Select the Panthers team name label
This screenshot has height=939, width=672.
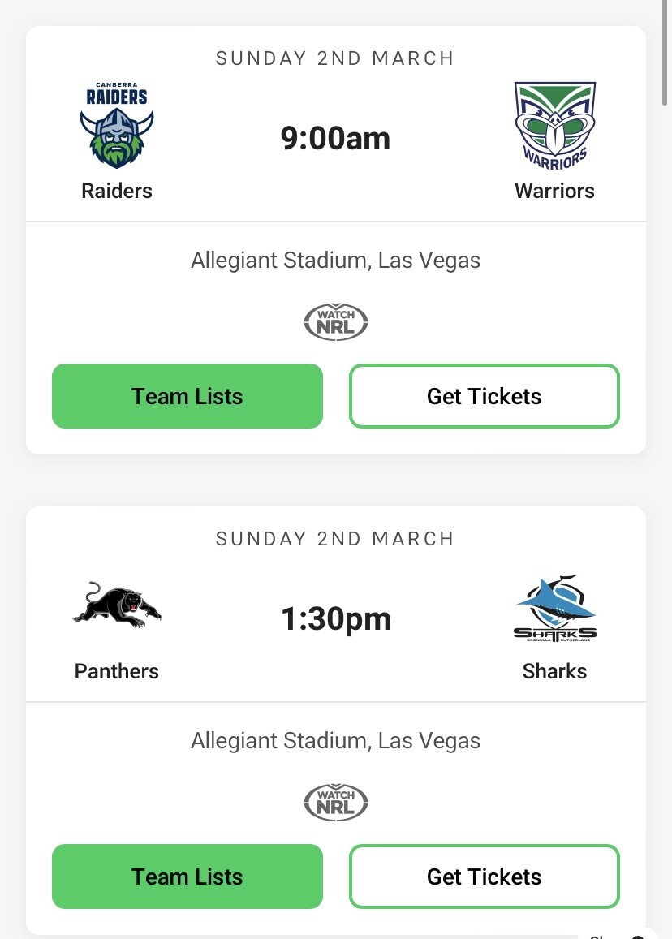(x=117, y=671)
